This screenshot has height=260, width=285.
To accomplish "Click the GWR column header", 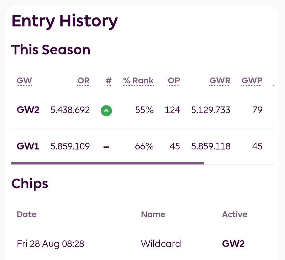I will point(220,81).
